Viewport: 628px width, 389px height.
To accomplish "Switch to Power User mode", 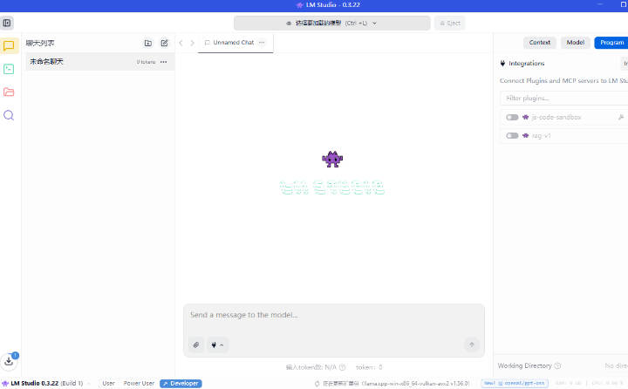I will (139, 383).
